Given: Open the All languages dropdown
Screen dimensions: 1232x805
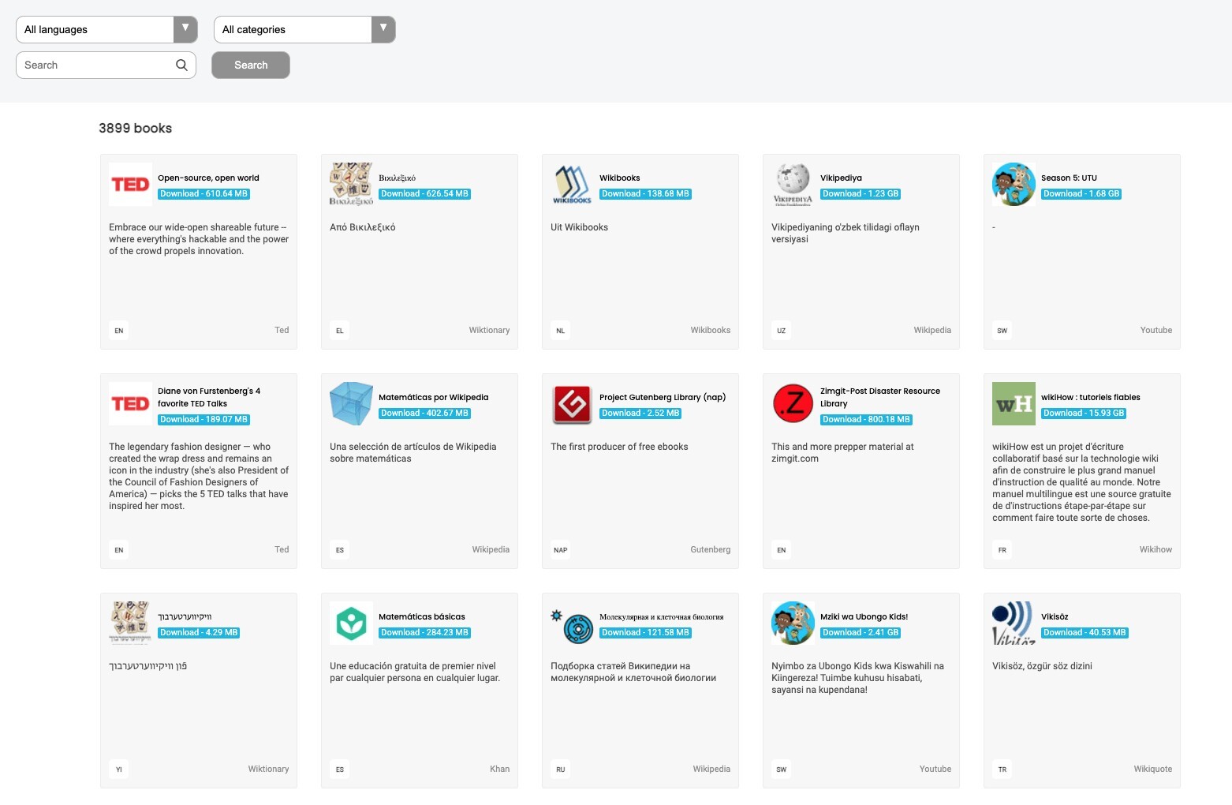Looking at the screenshot, I should pyautogui.click(x=106, y=29).
